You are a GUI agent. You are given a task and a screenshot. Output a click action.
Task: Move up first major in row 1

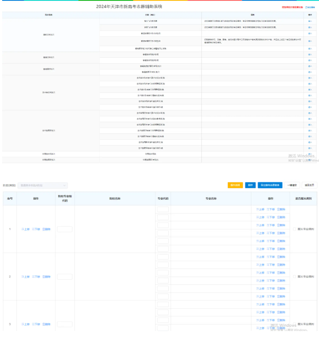tap(260, 209)
